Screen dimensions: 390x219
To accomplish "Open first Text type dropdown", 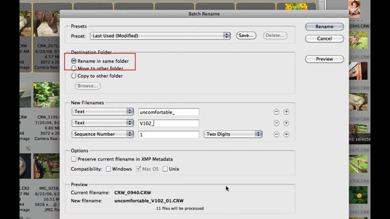I will click(x=102, y=111).
